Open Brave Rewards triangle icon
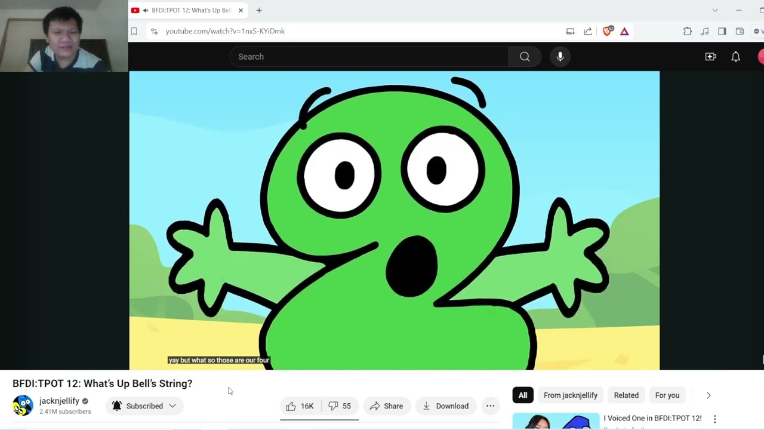The image size is (764, 430). click(x=624, y=31)
